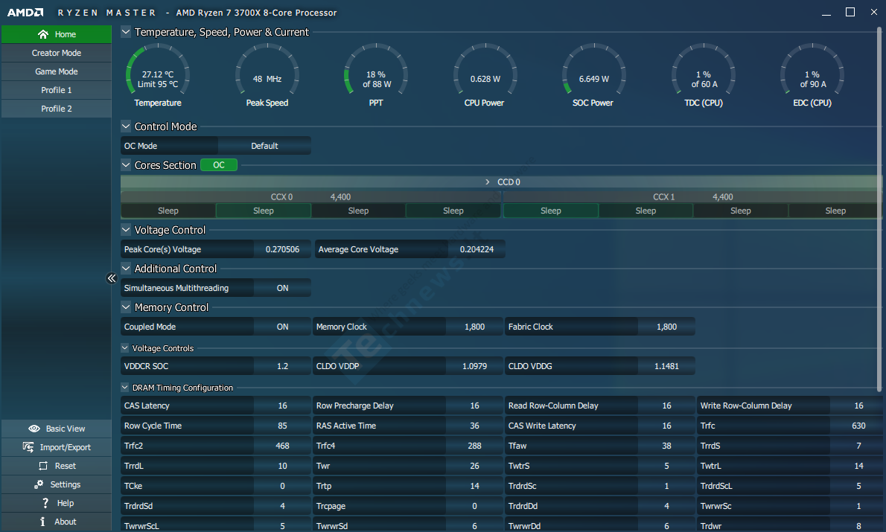Click the Memory Clock value 1,800
Image resolution: width=886 pixels, height=532 pixels.
(x=475, y=327)
